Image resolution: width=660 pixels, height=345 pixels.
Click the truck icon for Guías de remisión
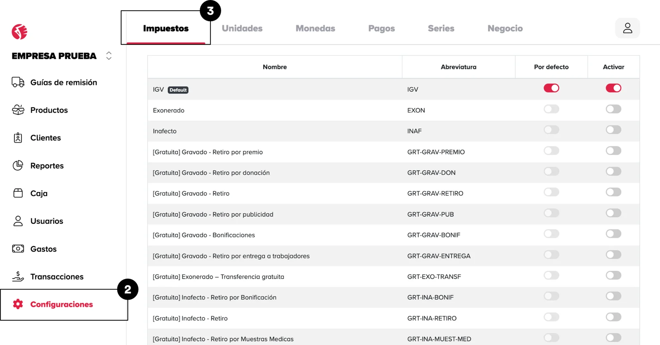click(x=18, y=82)
